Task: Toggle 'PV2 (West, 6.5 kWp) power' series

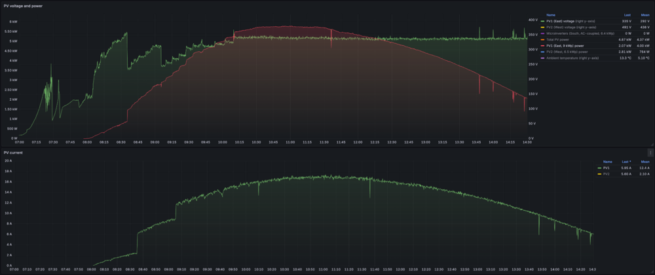Action: (567, 52)
